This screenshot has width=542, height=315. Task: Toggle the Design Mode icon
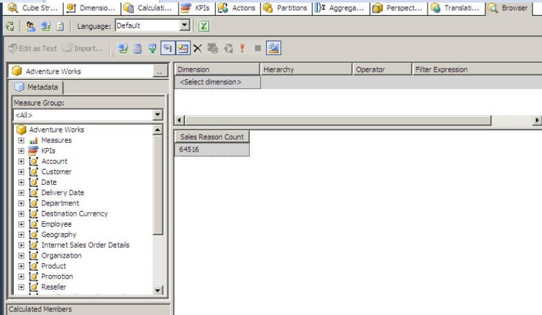(274, 48)
